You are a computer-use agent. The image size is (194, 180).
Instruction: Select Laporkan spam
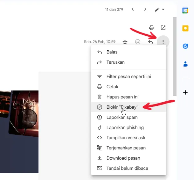(129, 117)
